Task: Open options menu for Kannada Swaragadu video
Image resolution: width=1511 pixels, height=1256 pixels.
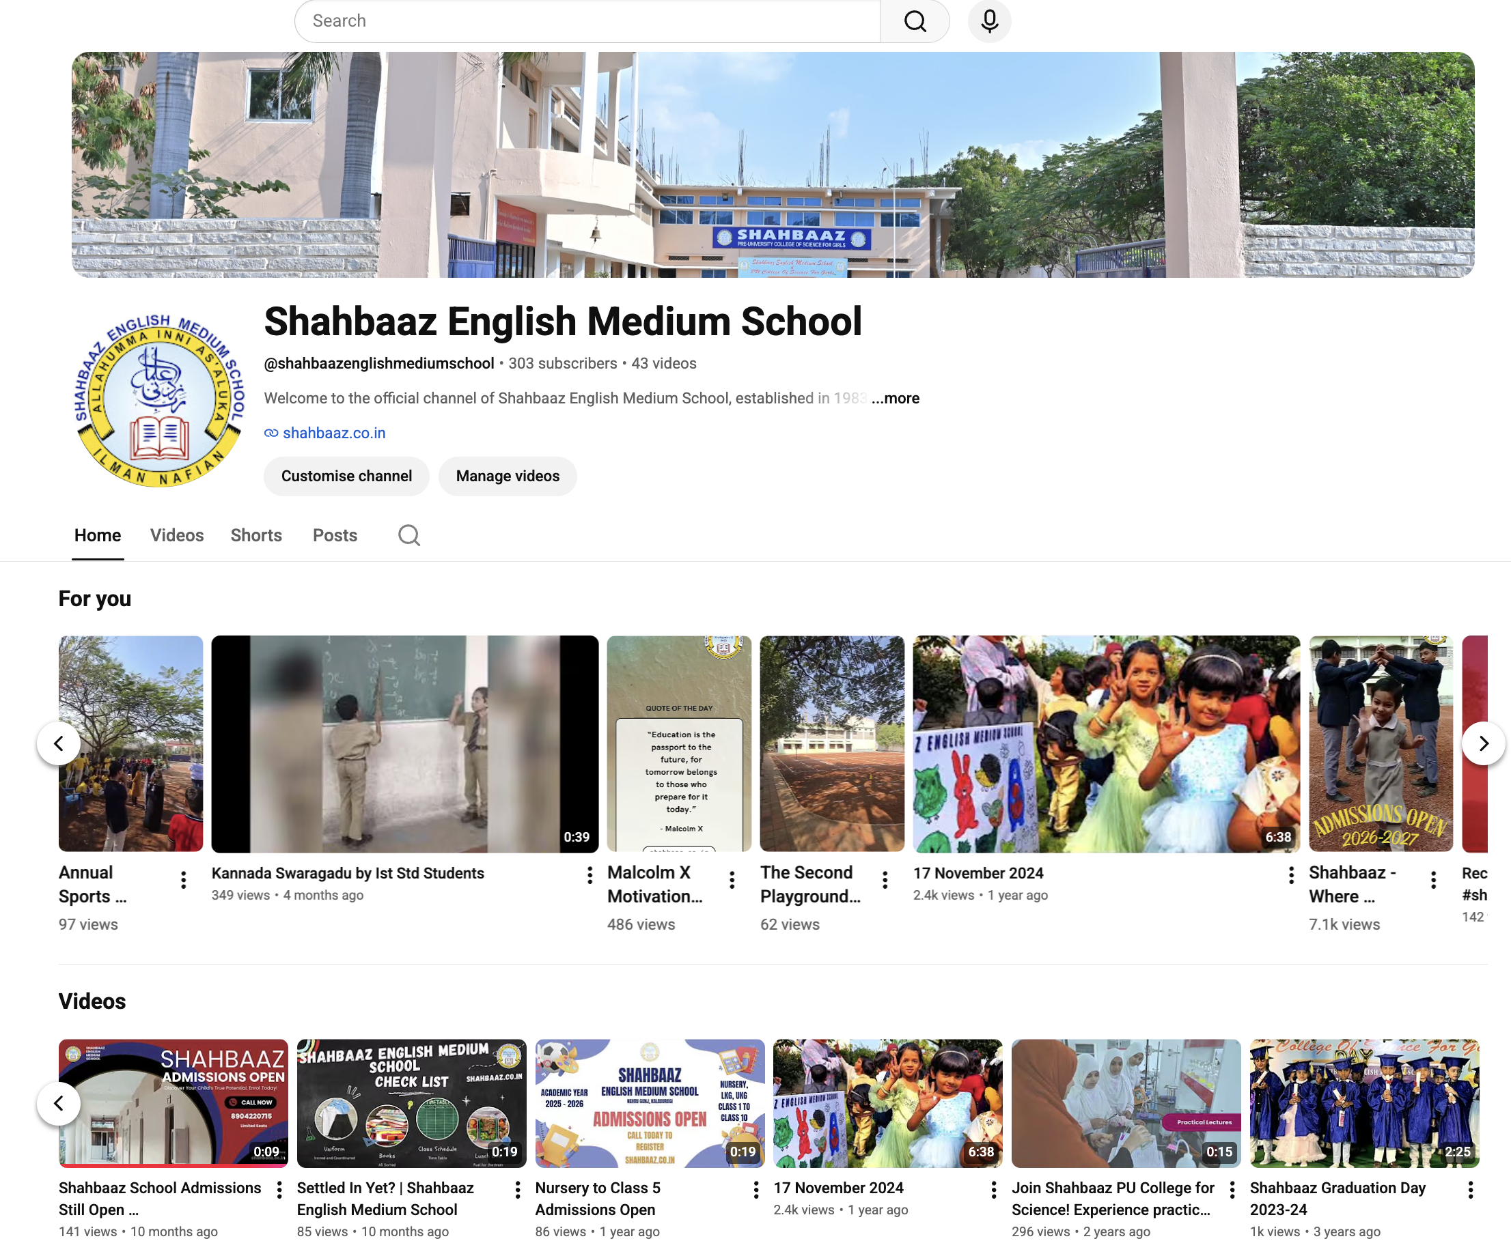Action: click(x=590, y=874)
